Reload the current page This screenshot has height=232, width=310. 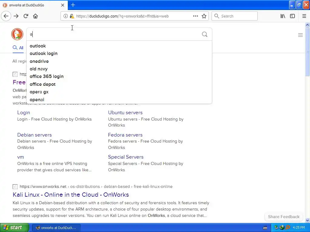pos(26,16)
